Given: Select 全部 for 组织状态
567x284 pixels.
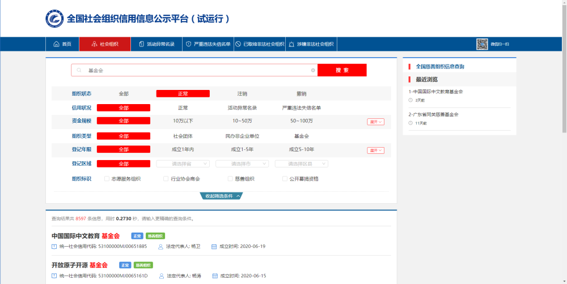Looking at the screenshot, I should pyautogui.click(x=124, y=93).
